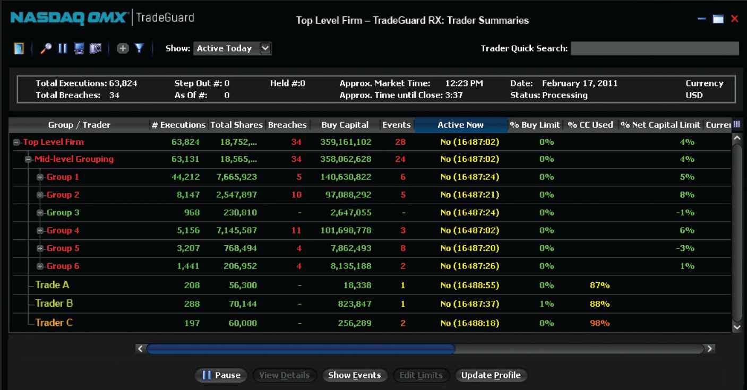Click the grayed Edit Limits button

tap(421, 375)
